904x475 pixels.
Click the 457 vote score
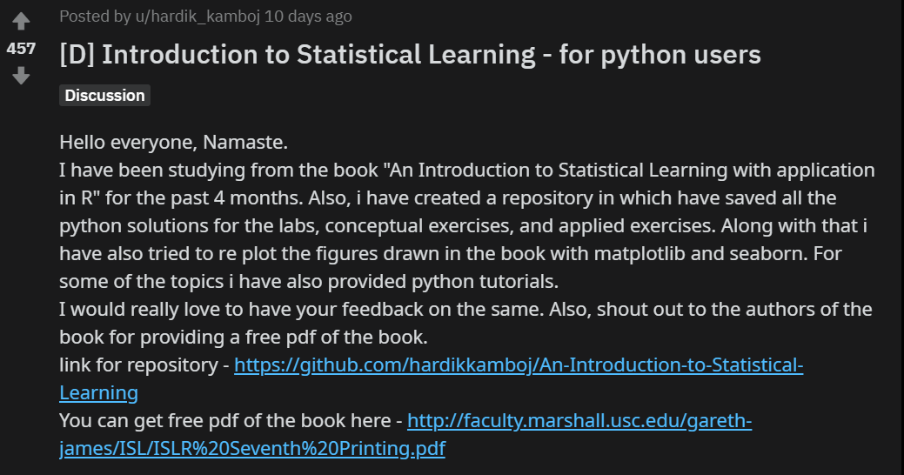pyautogui.click(x=21, y=49)
